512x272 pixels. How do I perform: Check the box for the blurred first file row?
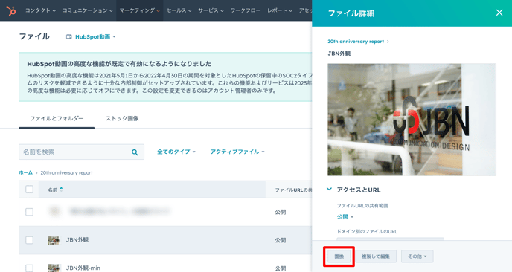coord(29,212)
